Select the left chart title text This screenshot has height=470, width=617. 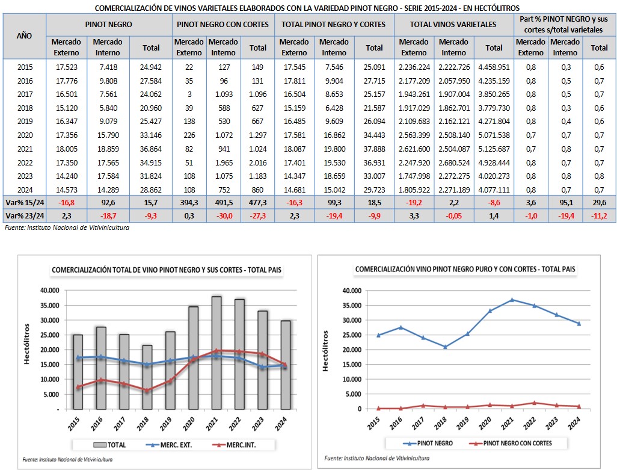coord(167,270)
